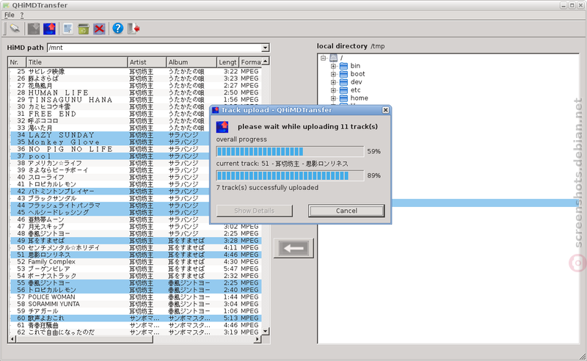Cancel the track upload
The height and width of the screenshot is (361, 587).
click(x=346, y=211)
